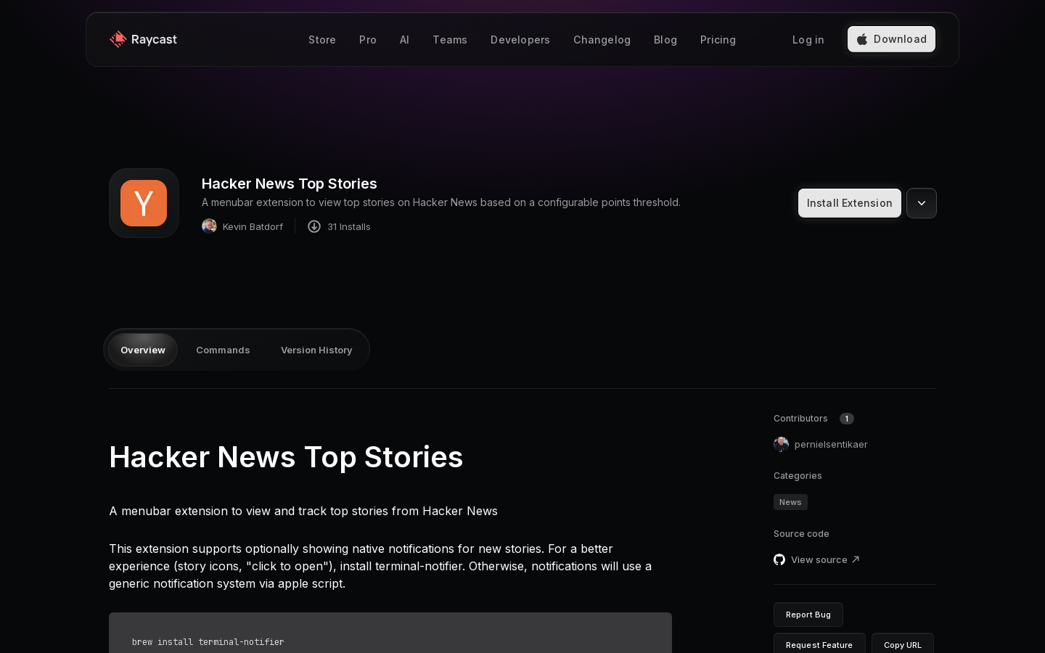Viewport: 1045px width, 653px height.
Task: Select the Overview tab
Action: [143, 350]
